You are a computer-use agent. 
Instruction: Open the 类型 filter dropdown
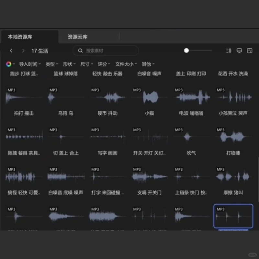tap(51, 64)
